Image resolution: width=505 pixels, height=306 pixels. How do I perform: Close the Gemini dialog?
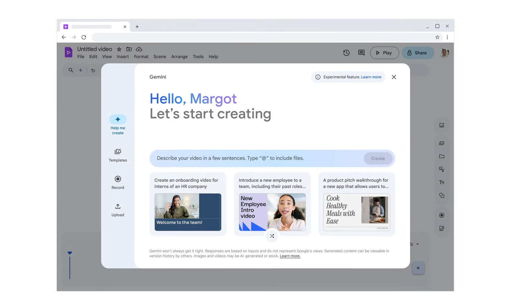[x=394, y=77]
